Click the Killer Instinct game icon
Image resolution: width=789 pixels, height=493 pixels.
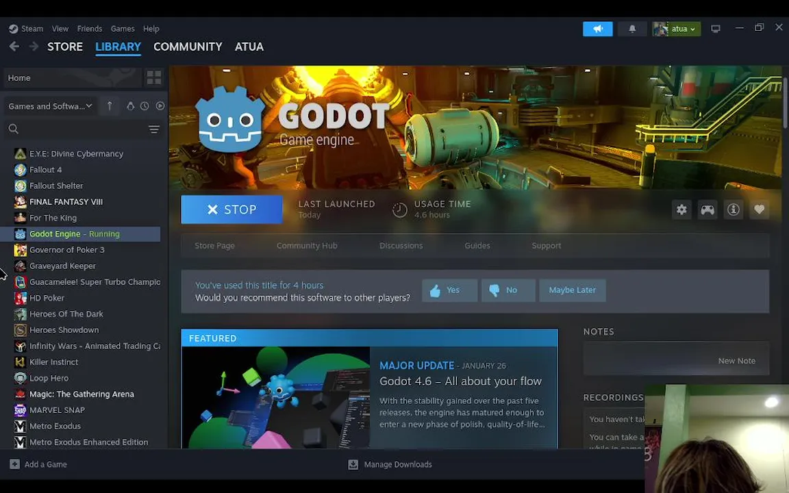tap(20, 362)
